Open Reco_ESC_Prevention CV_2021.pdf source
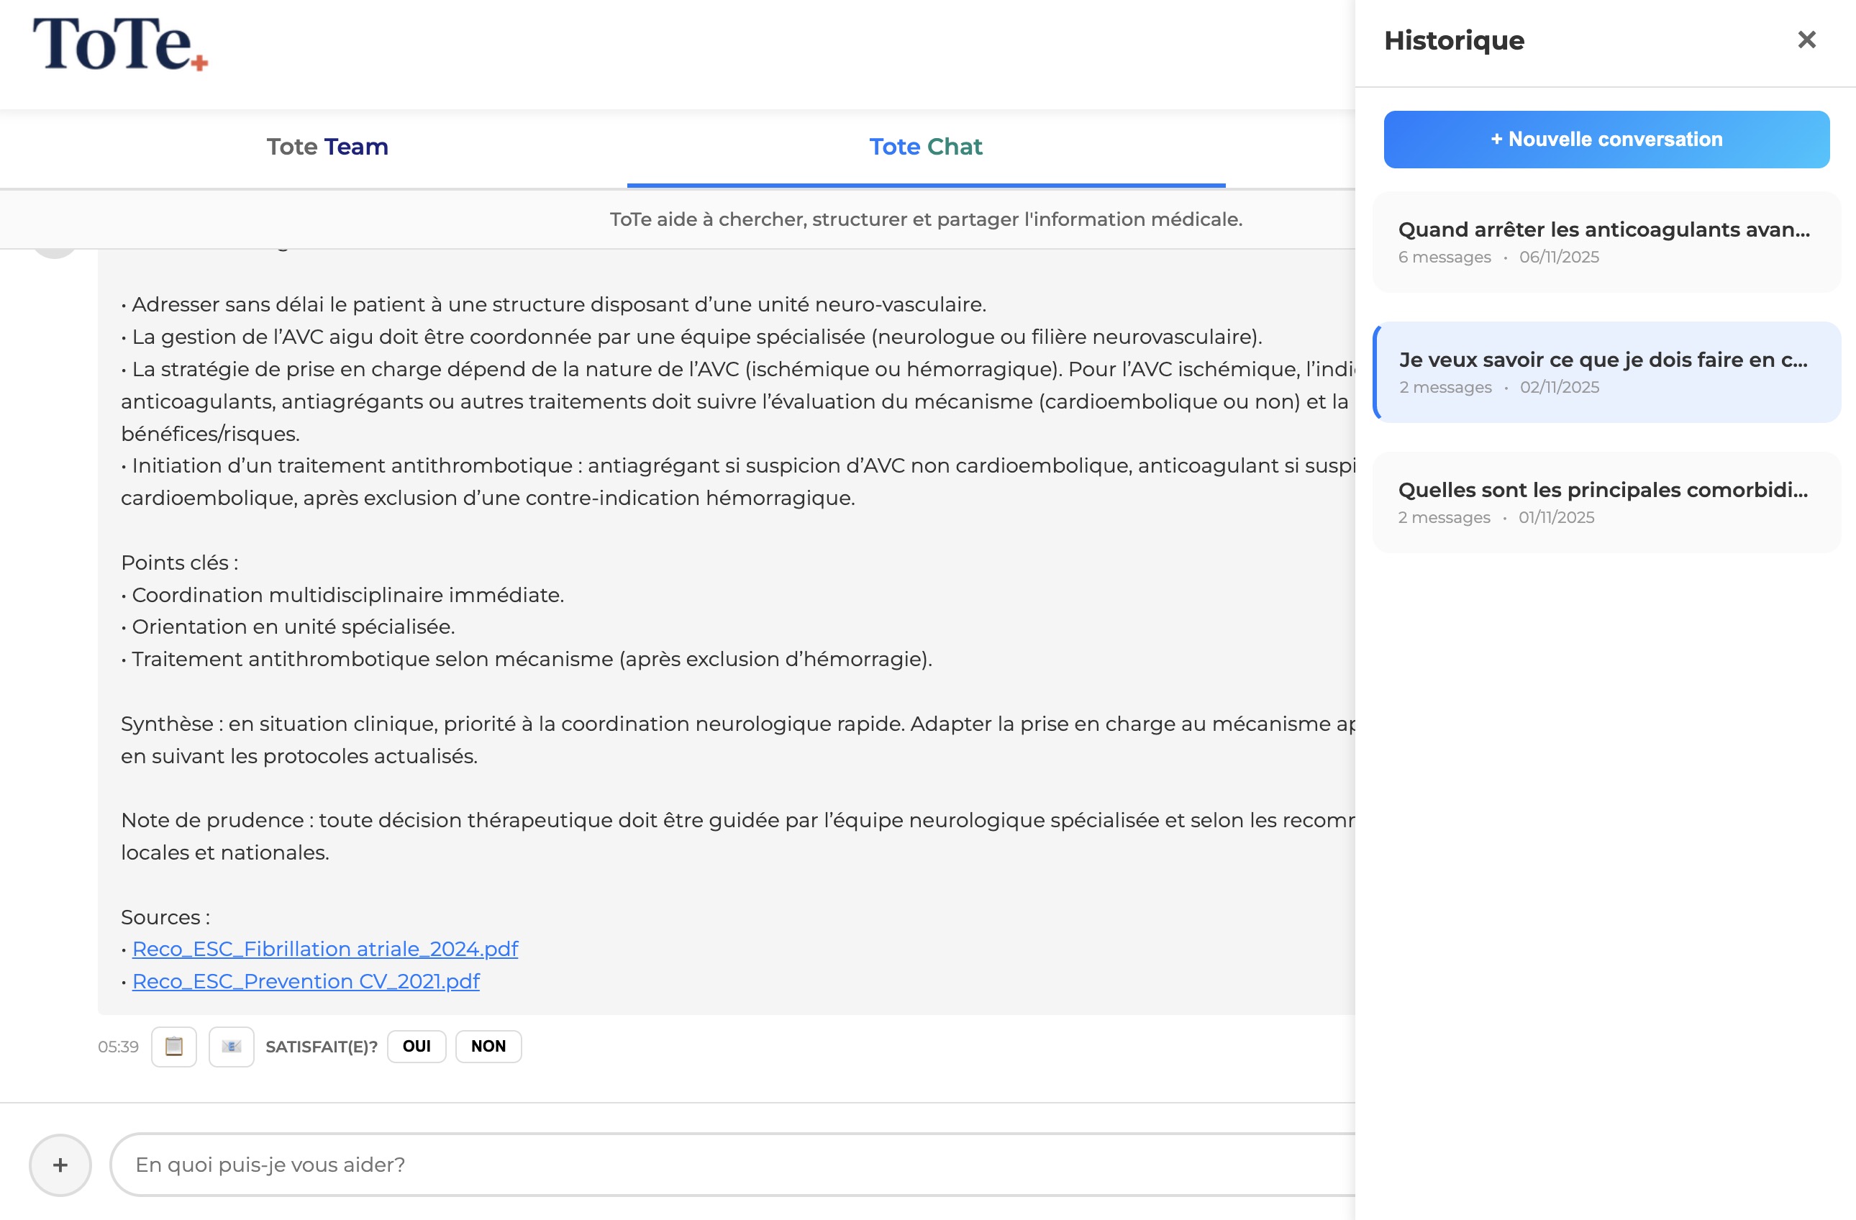 pyautogui.click(x=306, y=980)
